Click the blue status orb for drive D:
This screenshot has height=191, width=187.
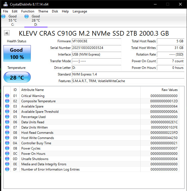(x=27, y=16)
